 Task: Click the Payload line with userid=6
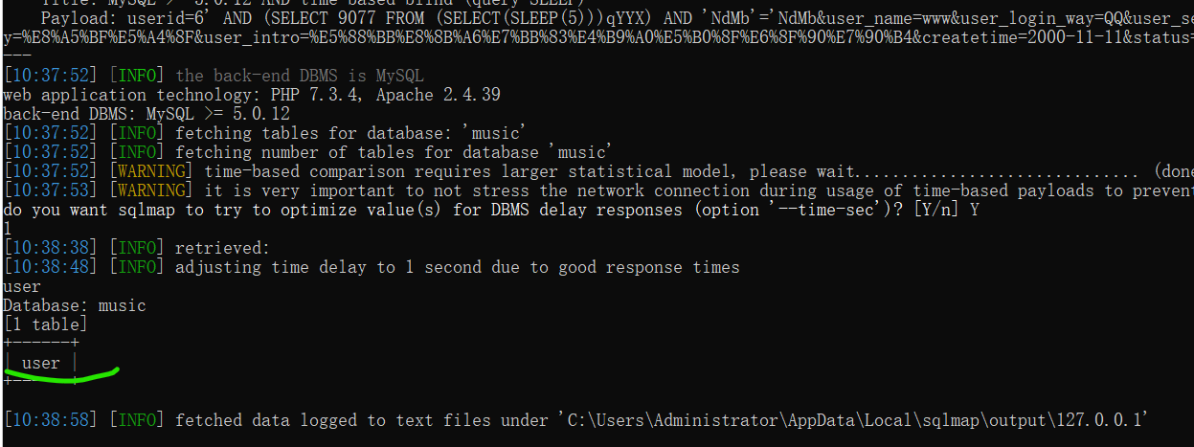pyautogui.click(x=287, y=18)
